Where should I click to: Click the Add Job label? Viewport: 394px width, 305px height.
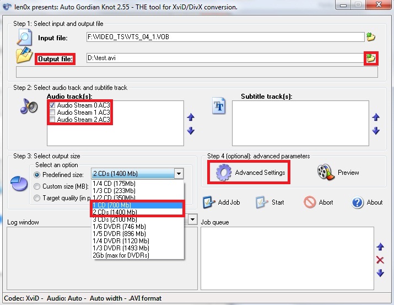point(229,202)
